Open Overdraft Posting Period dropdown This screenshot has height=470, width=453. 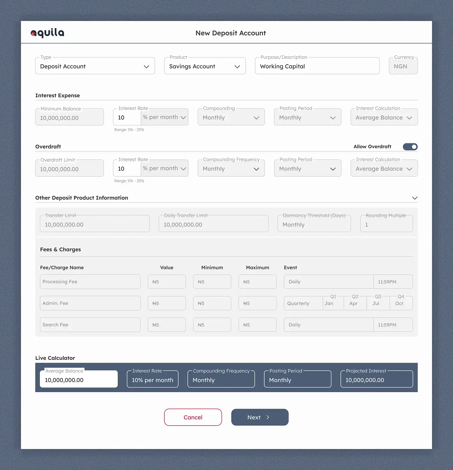(308, 168)
